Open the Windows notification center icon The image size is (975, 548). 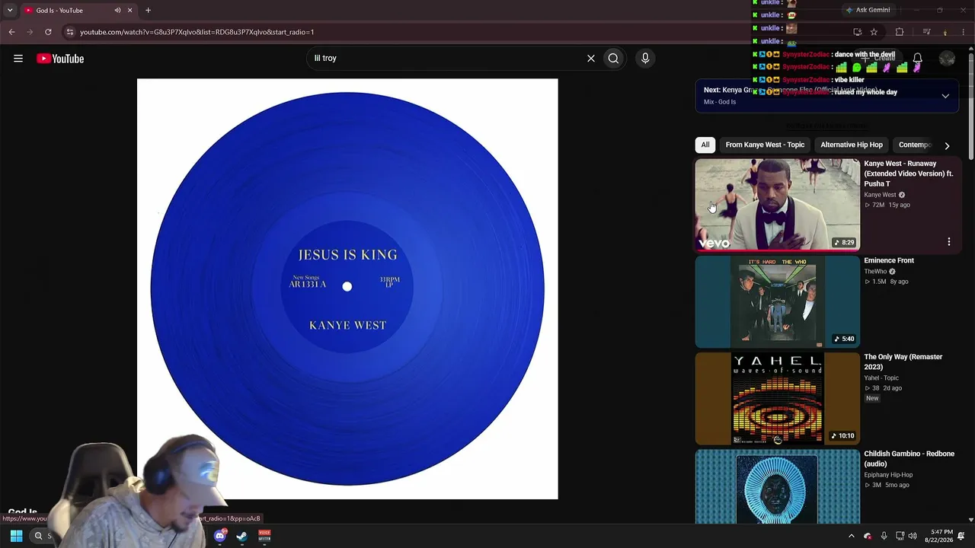(962, 536)
